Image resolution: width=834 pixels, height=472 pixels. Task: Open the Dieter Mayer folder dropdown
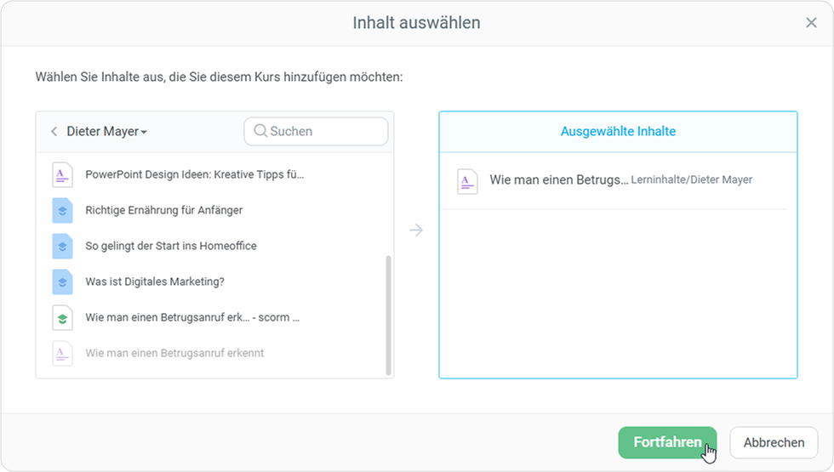click(x=107, y=132)
